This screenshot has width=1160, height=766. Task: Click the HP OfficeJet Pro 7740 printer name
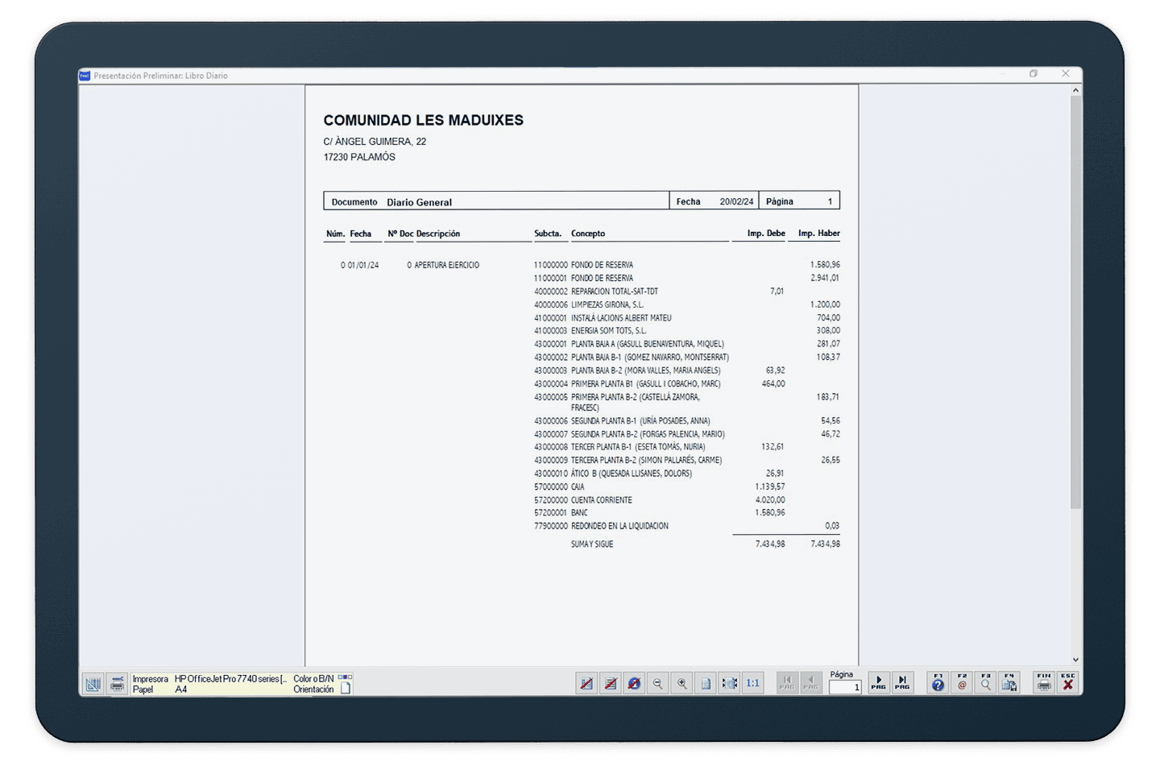tap(230, 678)
